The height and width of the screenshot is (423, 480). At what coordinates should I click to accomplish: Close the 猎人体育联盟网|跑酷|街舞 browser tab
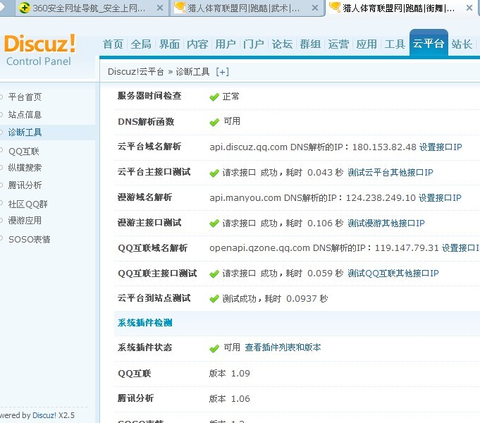tap(469, 8)
